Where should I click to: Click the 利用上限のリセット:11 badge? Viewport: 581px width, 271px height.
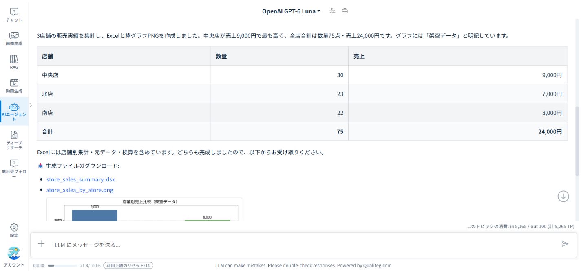click(128, 266)
